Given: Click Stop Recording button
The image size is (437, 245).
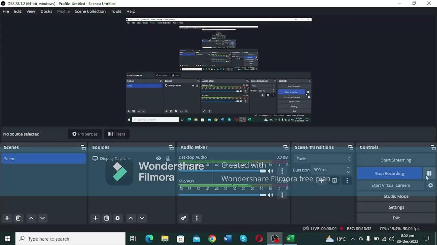Looking at the screenshot, I should point(390,173).
